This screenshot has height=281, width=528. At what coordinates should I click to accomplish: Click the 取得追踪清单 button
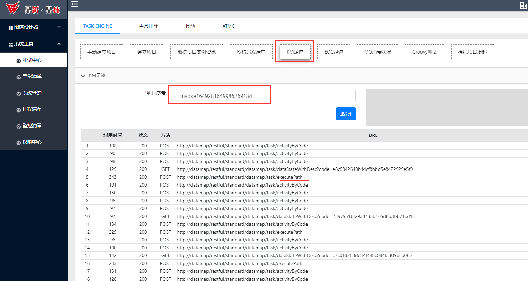point(251,52)
